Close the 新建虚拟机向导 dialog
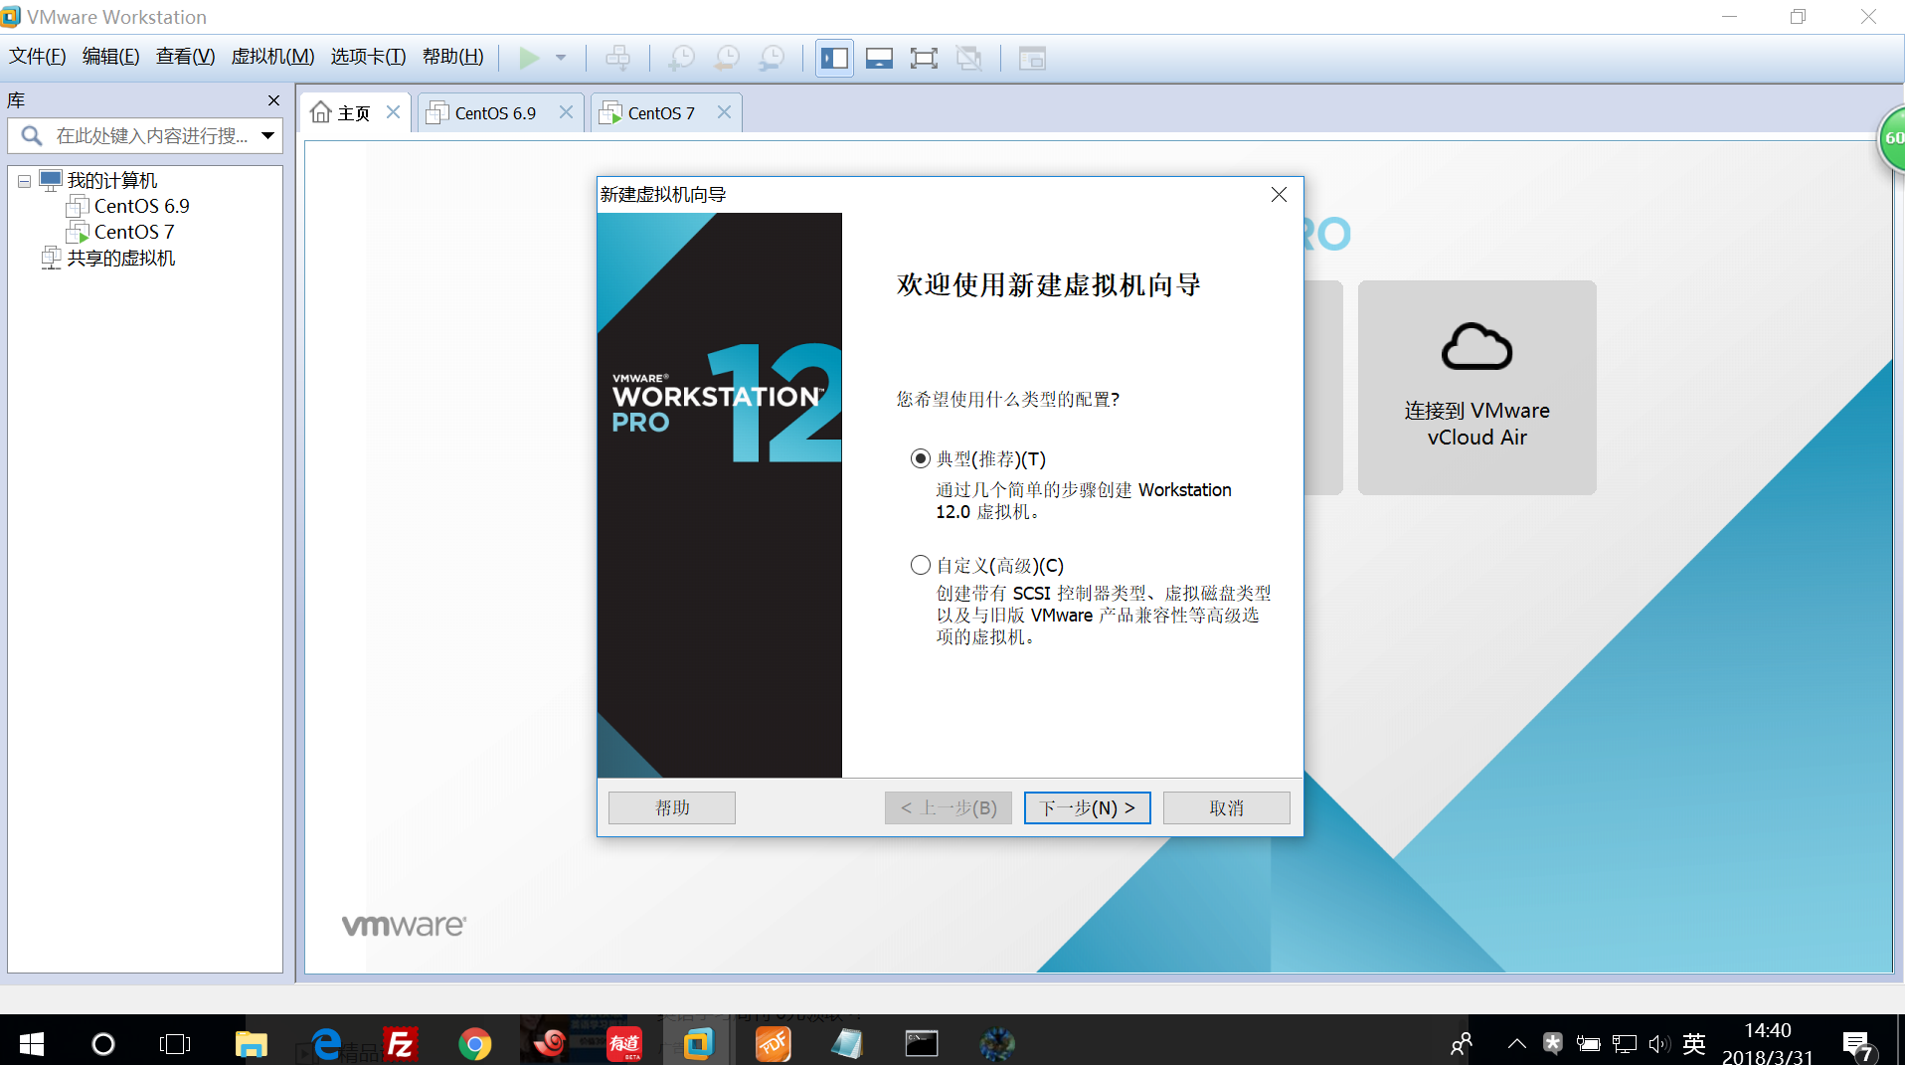The width and height of the screenshot is (1905, 1065). (1280, 195)
